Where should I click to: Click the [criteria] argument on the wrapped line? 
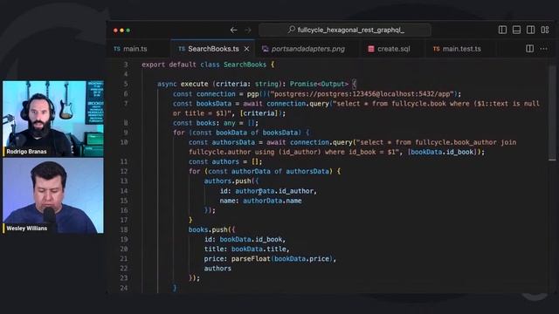pos(259,113)
